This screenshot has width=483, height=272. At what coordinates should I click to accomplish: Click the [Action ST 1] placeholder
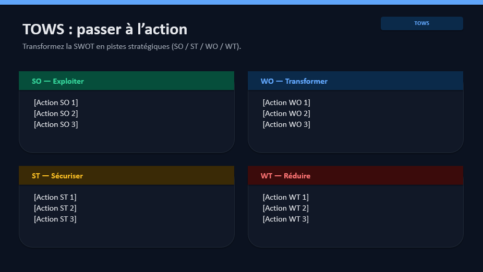(x=55, y=197)
